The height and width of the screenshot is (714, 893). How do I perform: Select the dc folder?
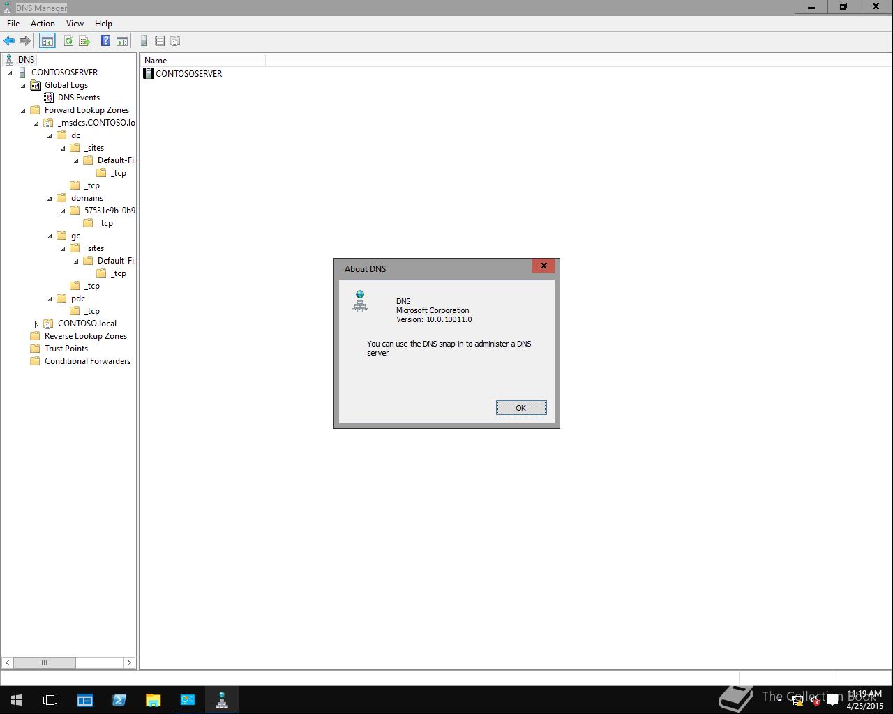click(x=75, y=135)
